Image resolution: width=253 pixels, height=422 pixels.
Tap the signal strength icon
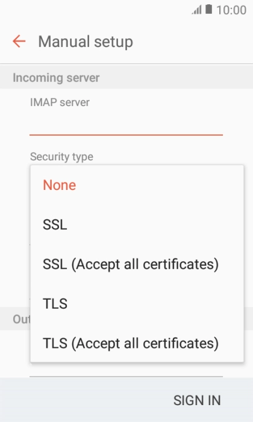(x=196, y=10)
